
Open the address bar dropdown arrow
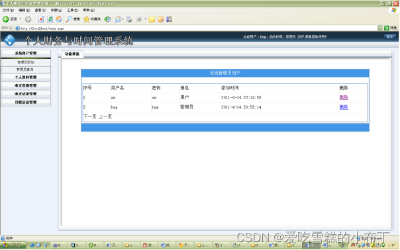[380, 28]
